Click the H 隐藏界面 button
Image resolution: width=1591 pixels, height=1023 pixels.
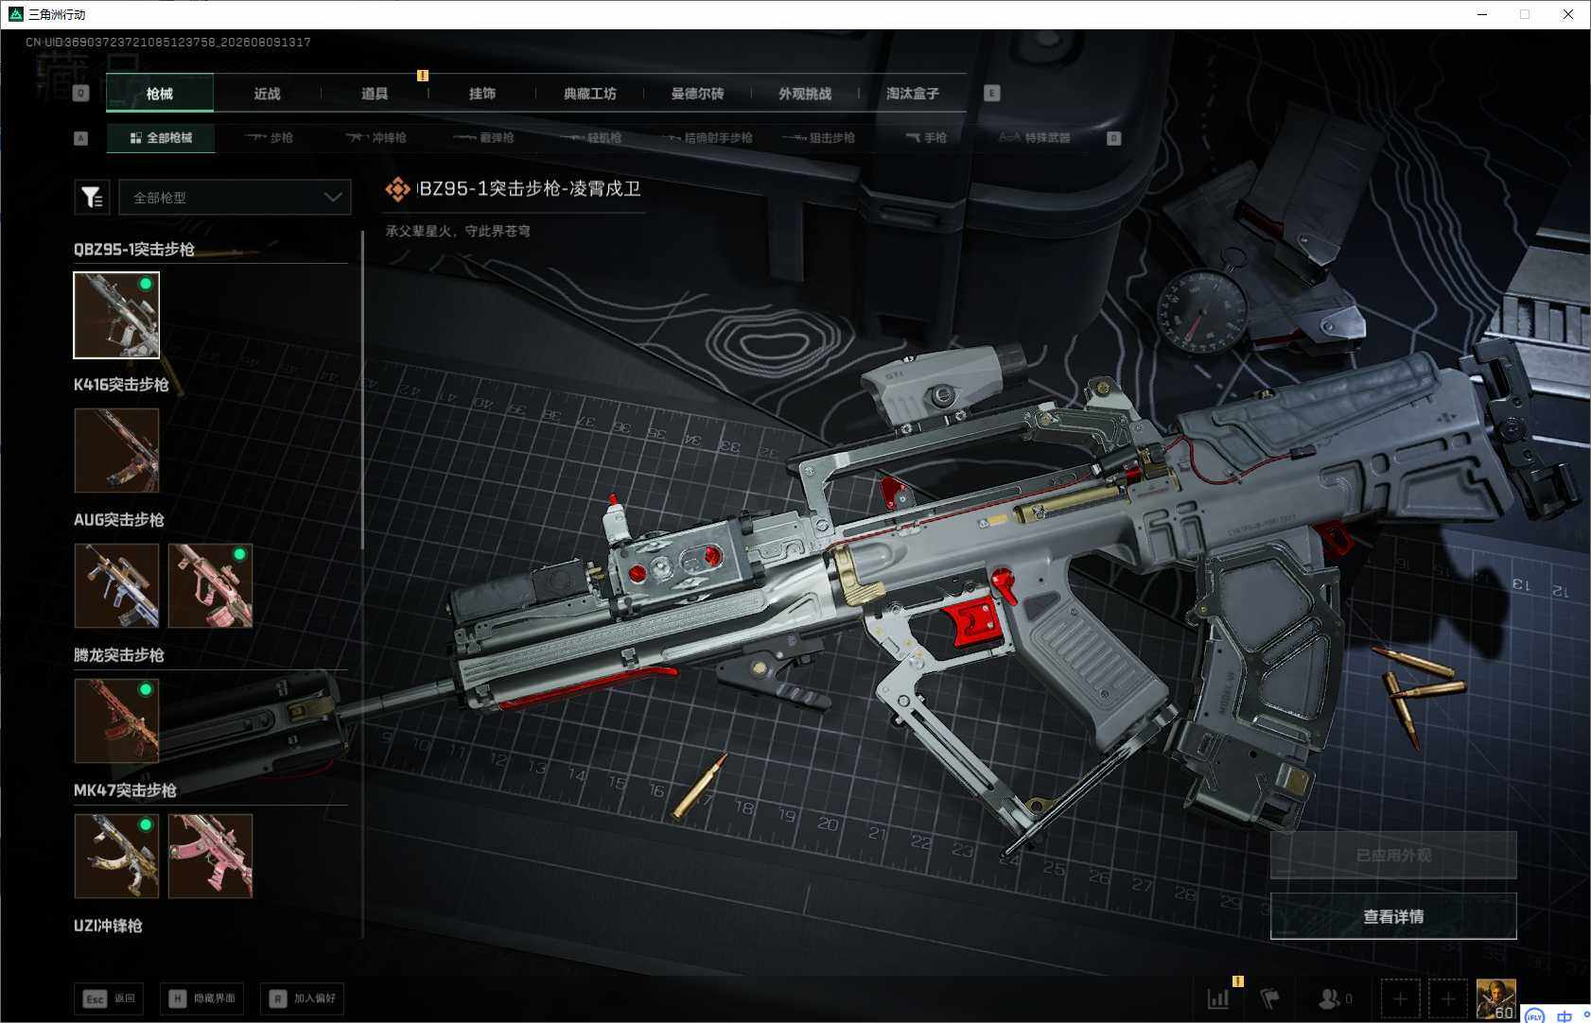(201, 998)
